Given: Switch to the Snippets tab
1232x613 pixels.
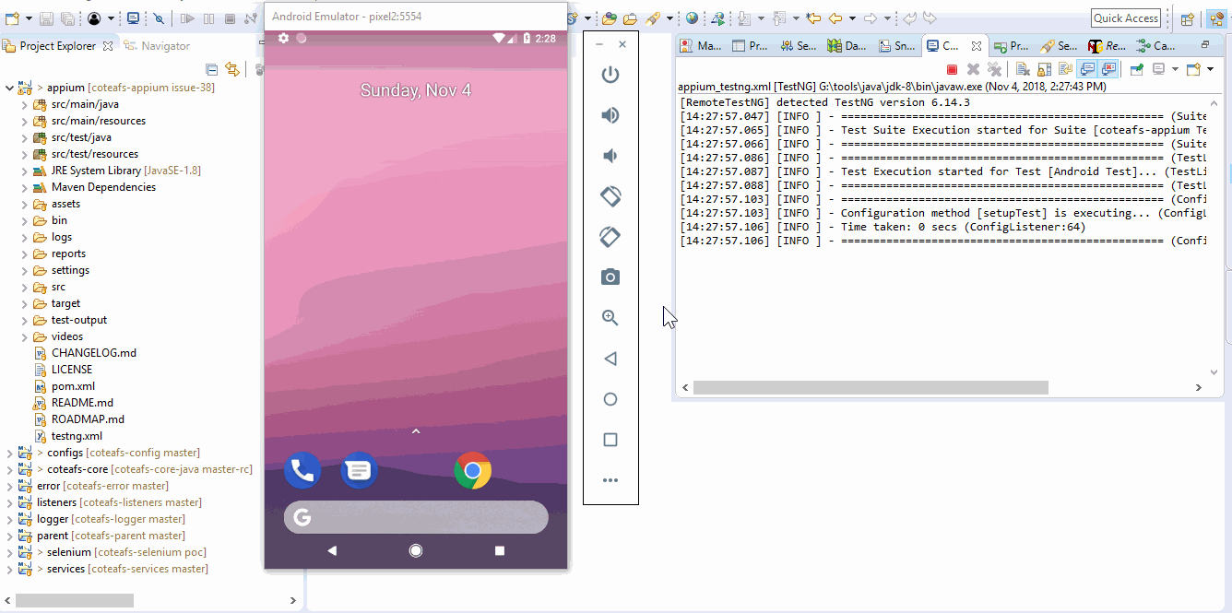Looking at the screenshot, I should coord(897,45).
